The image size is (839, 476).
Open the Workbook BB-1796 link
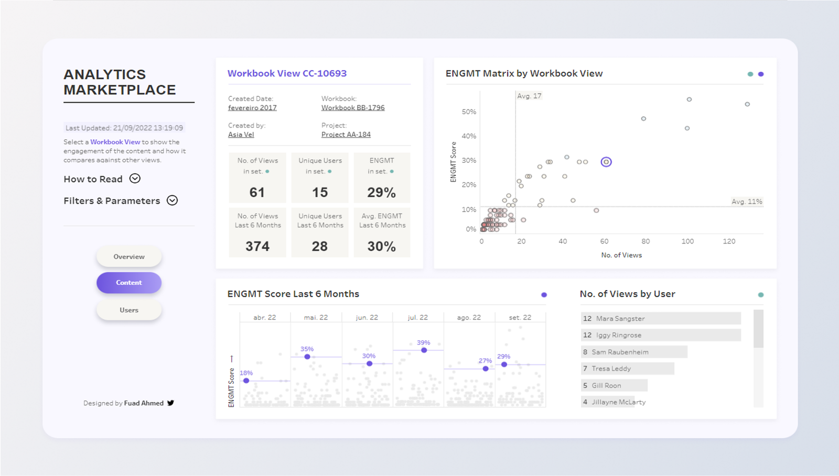click(x=353, y=108)
